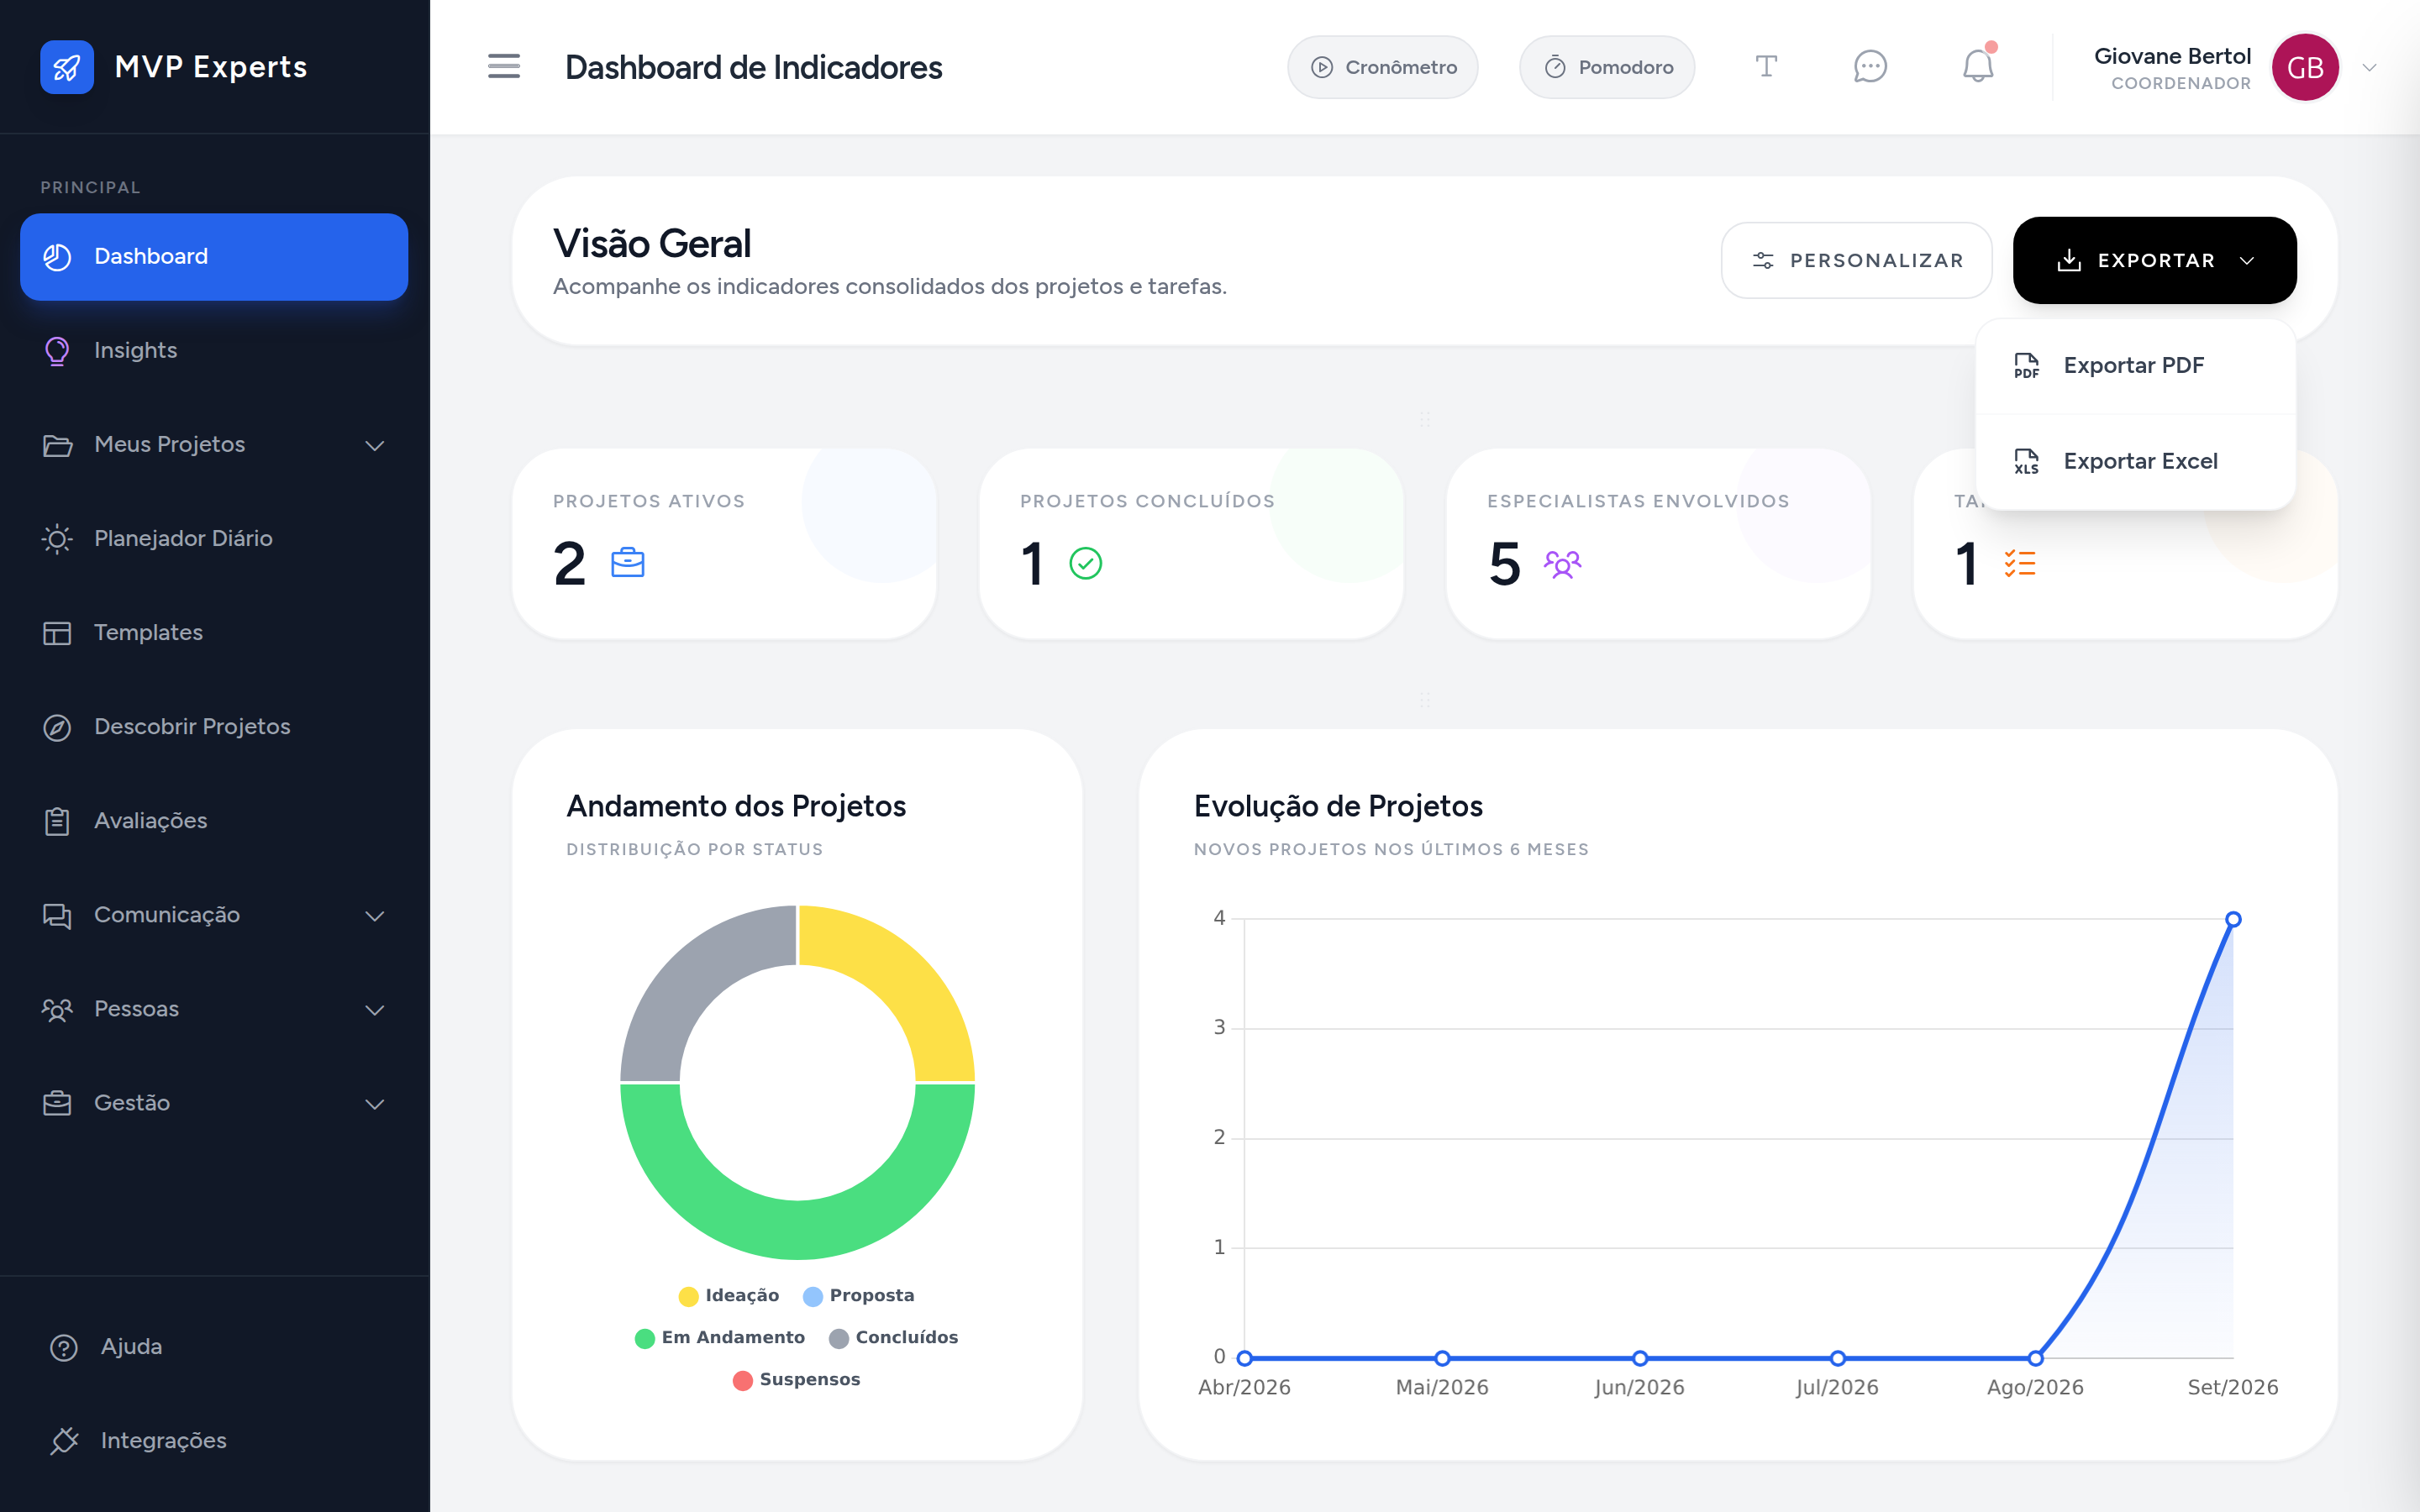Click the XLS file icon
2420x1512 pixels.
tap(2027, 461)
